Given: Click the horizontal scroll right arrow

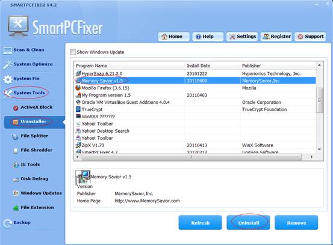Looking at the screenshot, I should point(311,157).
